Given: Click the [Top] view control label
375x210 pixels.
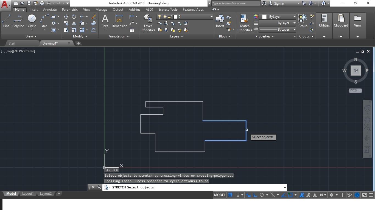Looking at the screenshot, I should [9, 51].
